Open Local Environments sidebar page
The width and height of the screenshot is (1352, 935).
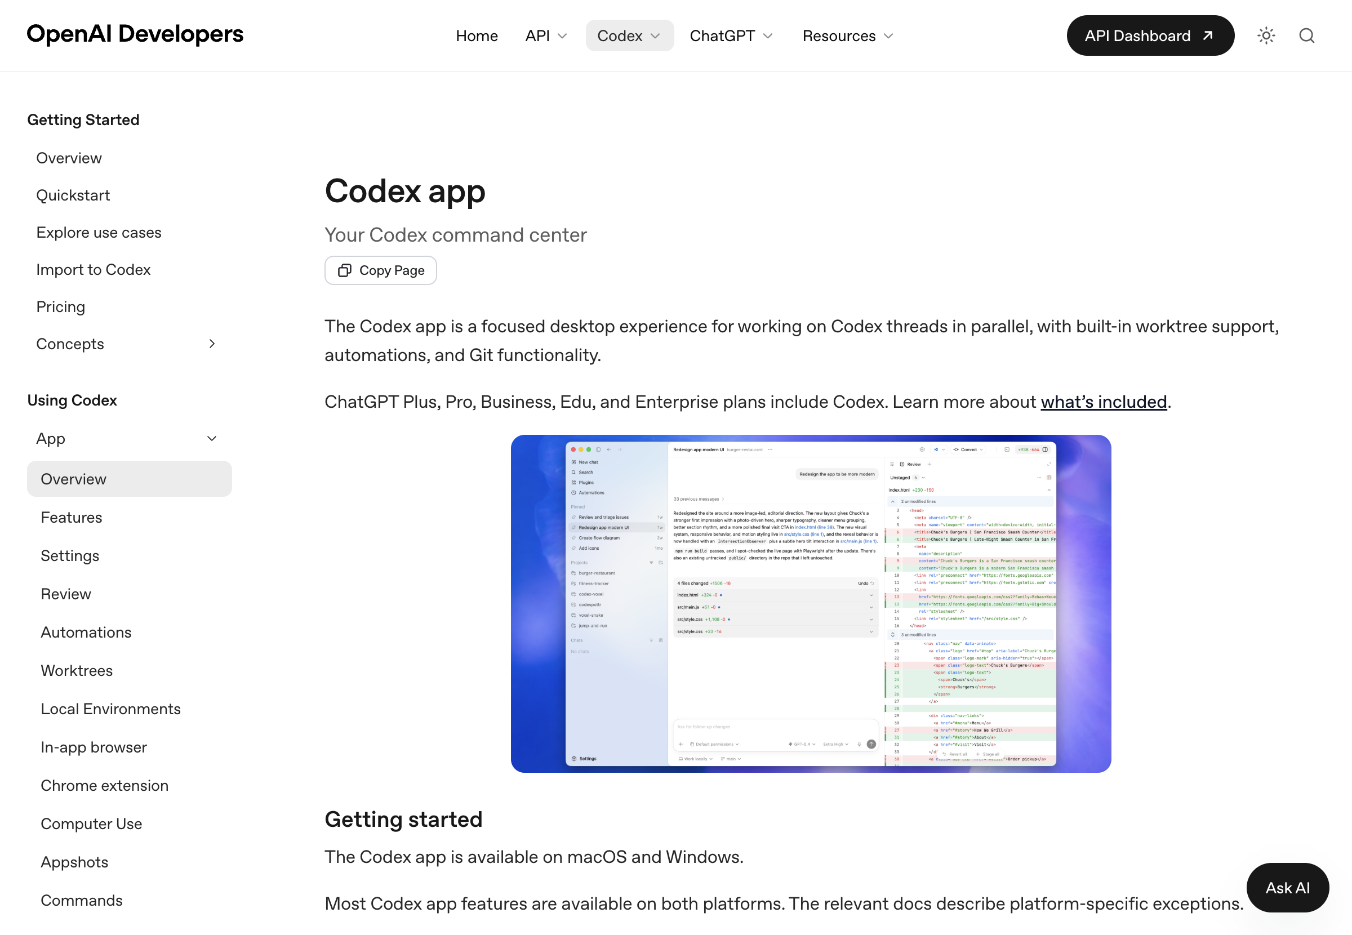click(111, 710)
